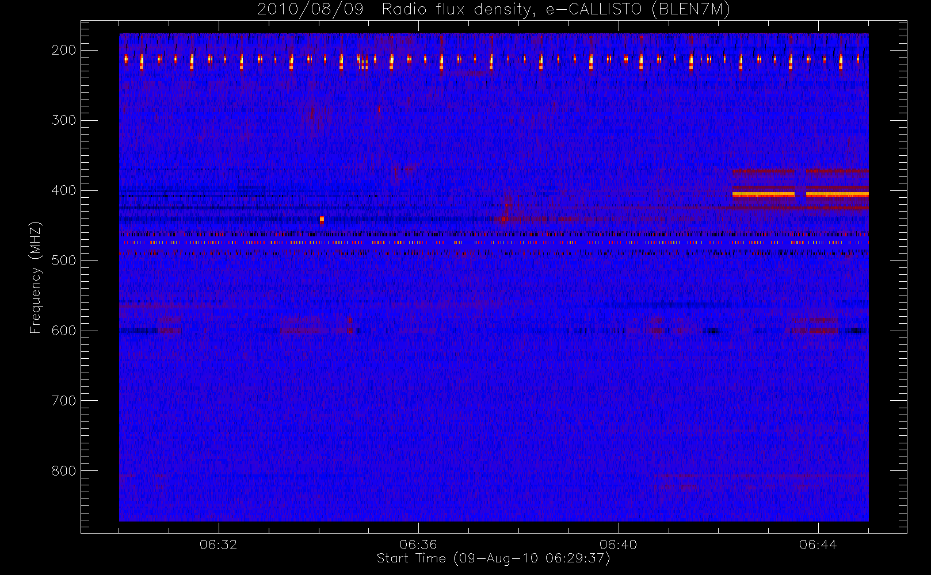Click the 600 frequency tick label
931x575 pixels.
(x=64, y=331)
